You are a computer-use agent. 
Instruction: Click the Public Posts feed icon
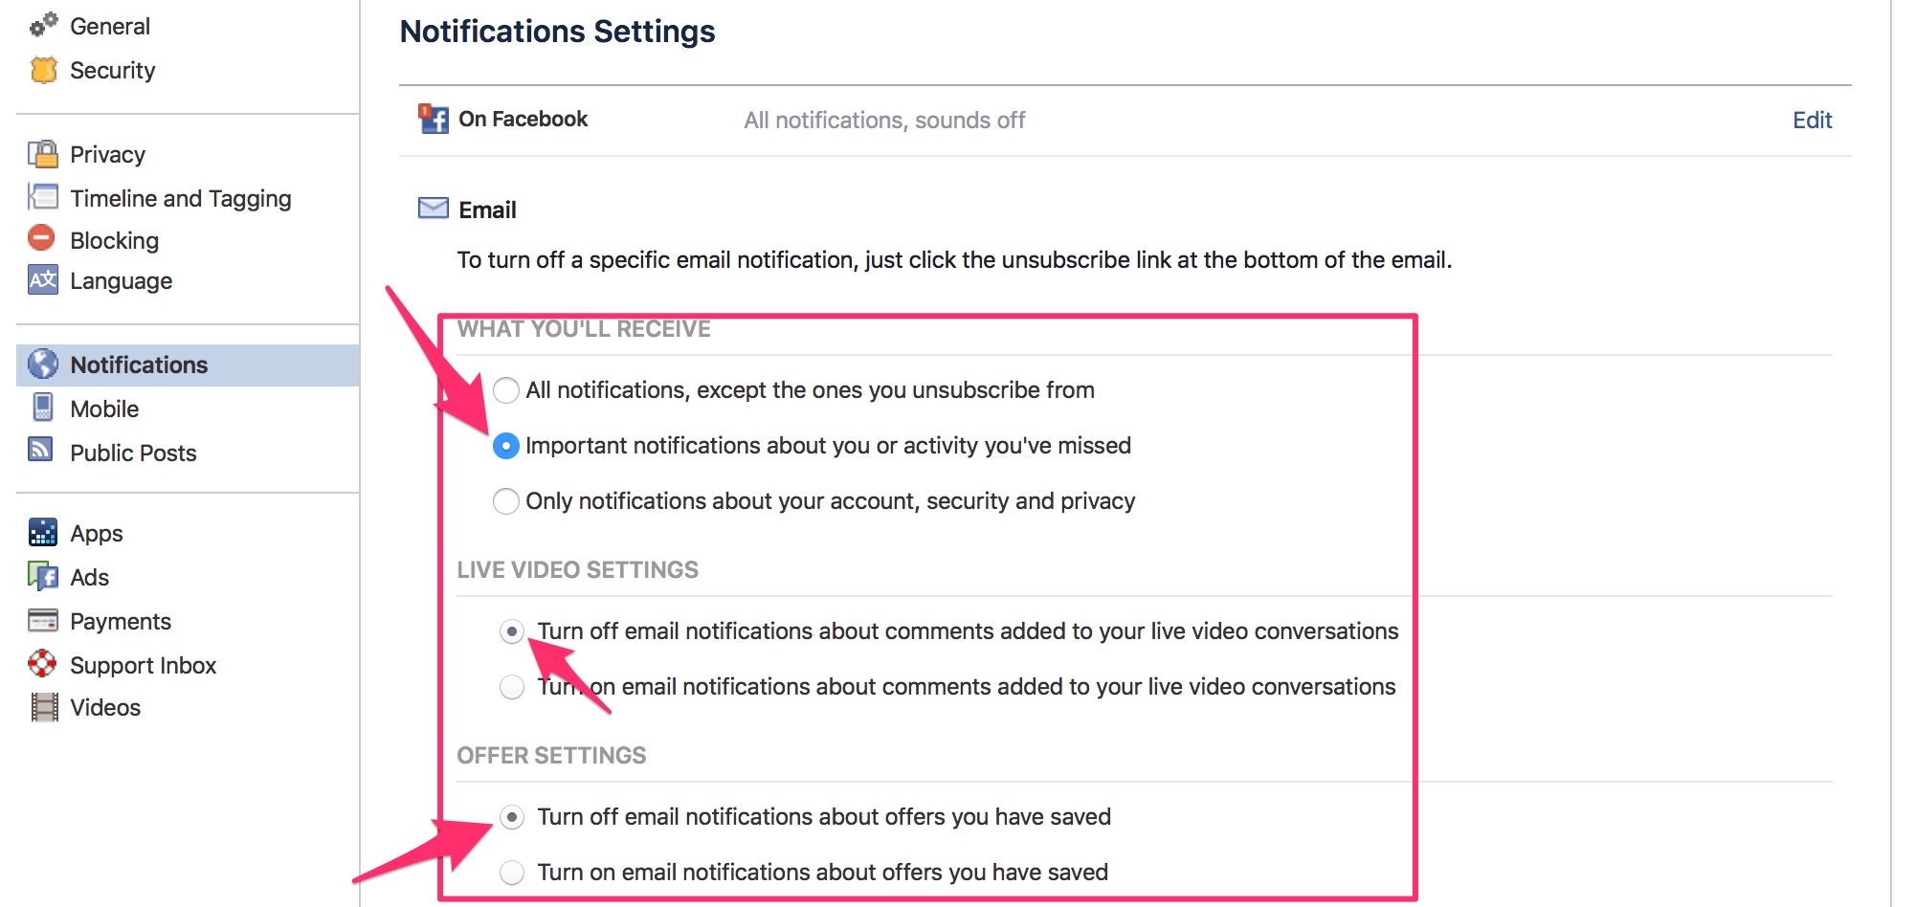point(41,450)
